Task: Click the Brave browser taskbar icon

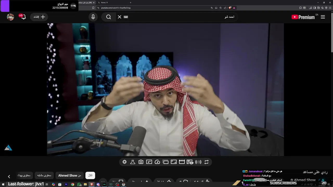Action: pyautogui.click(x=92, y=184)
